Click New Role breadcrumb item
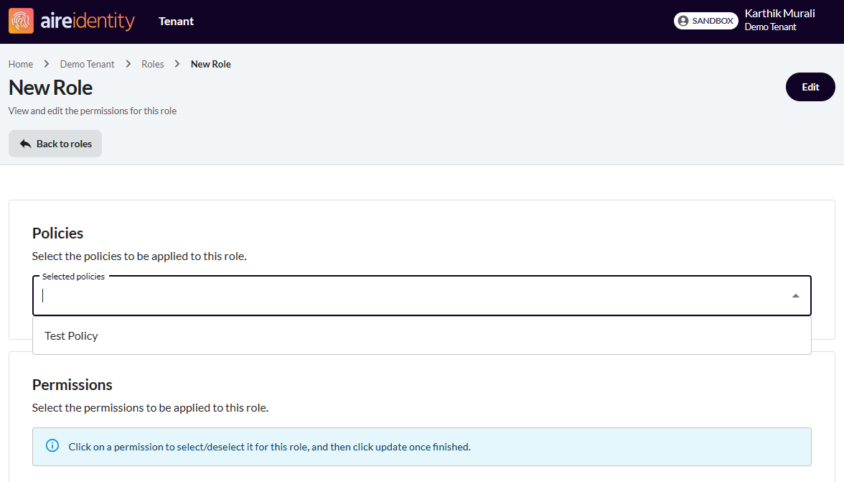Image resolution: width=844 pixels, height=482 pixels. [210, 64]
